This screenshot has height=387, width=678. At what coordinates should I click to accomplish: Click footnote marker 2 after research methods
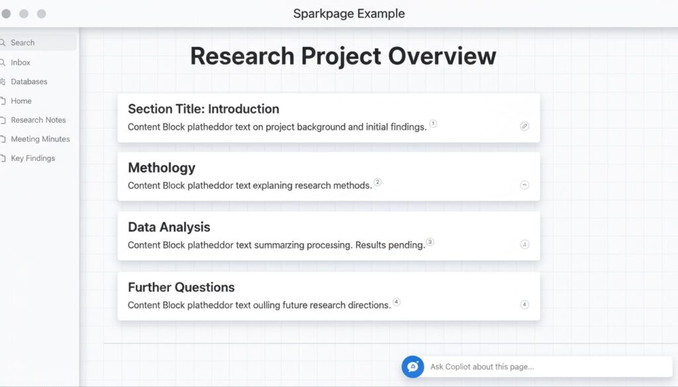(378, 182)
